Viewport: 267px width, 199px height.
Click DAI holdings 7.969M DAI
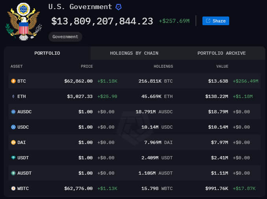point(158,142)
